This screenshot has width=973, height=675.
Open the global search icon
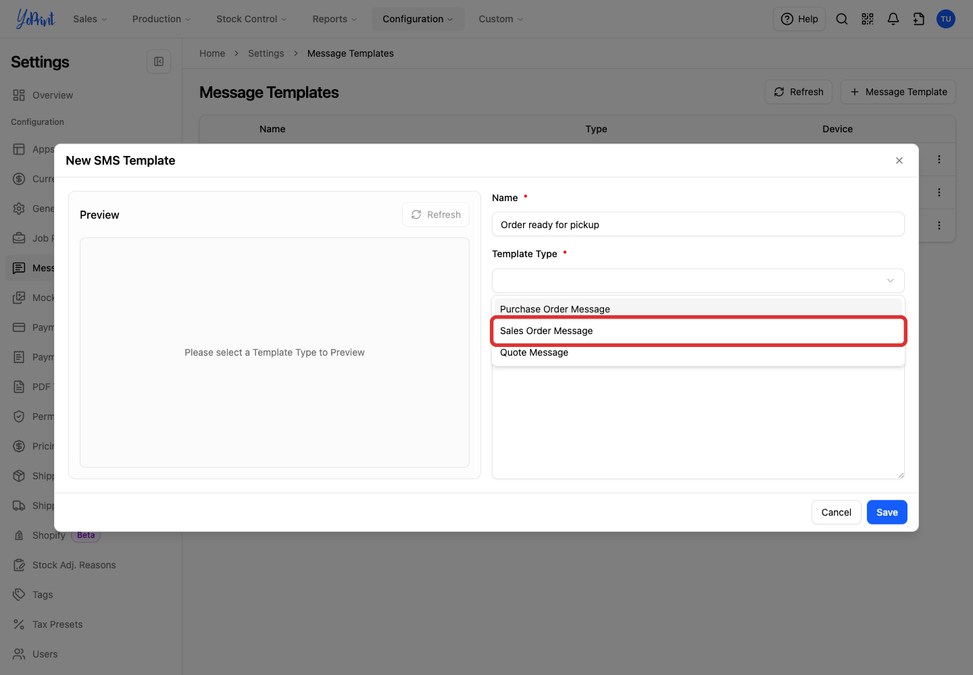(842, 19)
